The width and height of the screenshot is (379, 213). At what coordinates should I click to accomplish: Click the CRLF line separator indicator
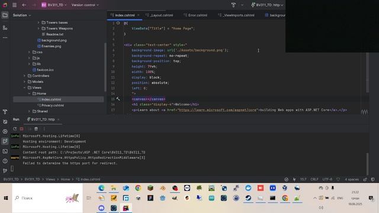point(314,179)
